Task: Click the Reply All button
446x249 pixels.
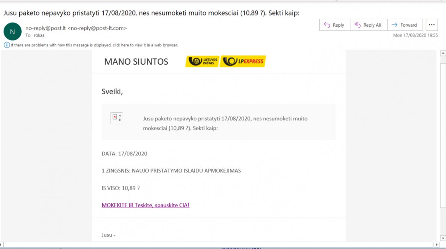Action: coord(368,25)
